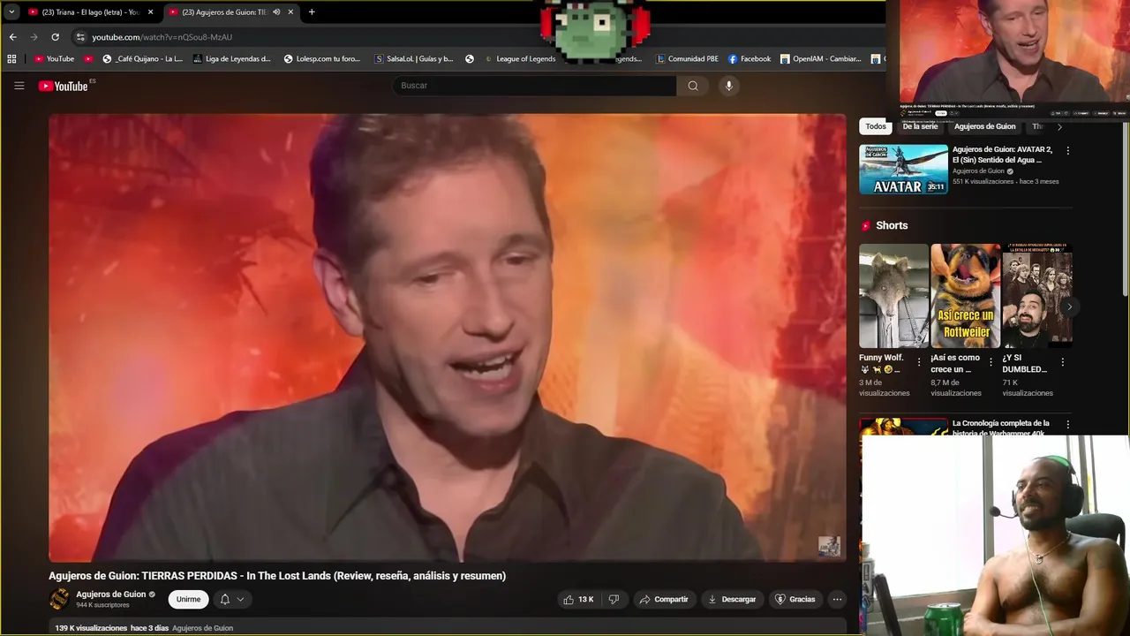Click the Compartir share button
This screenshot has width=1130, height=636.
(x=664, y=599)
